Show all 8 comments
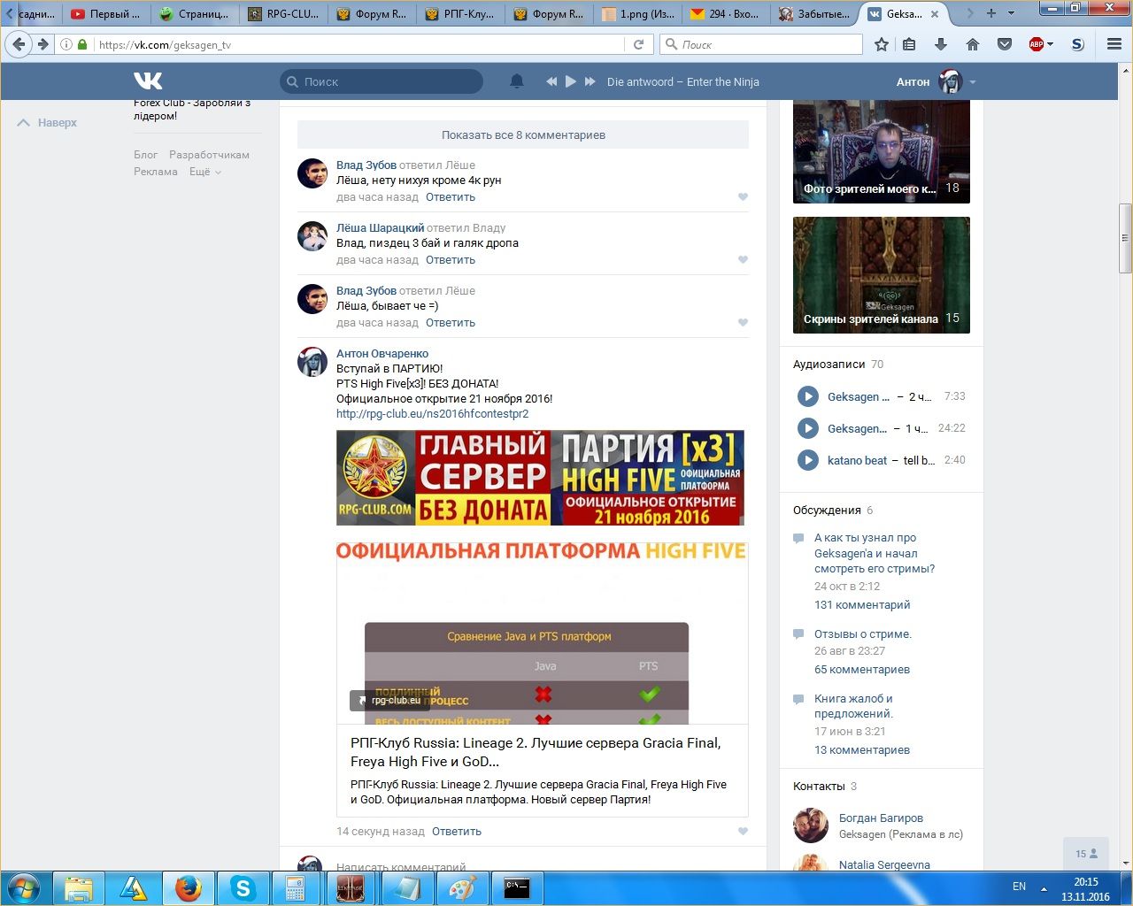 (x=523, y=135)
